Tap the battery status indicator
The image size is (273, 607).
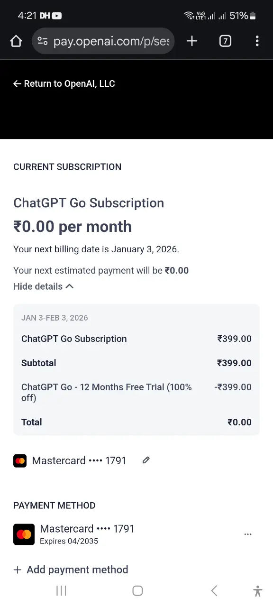253,16
